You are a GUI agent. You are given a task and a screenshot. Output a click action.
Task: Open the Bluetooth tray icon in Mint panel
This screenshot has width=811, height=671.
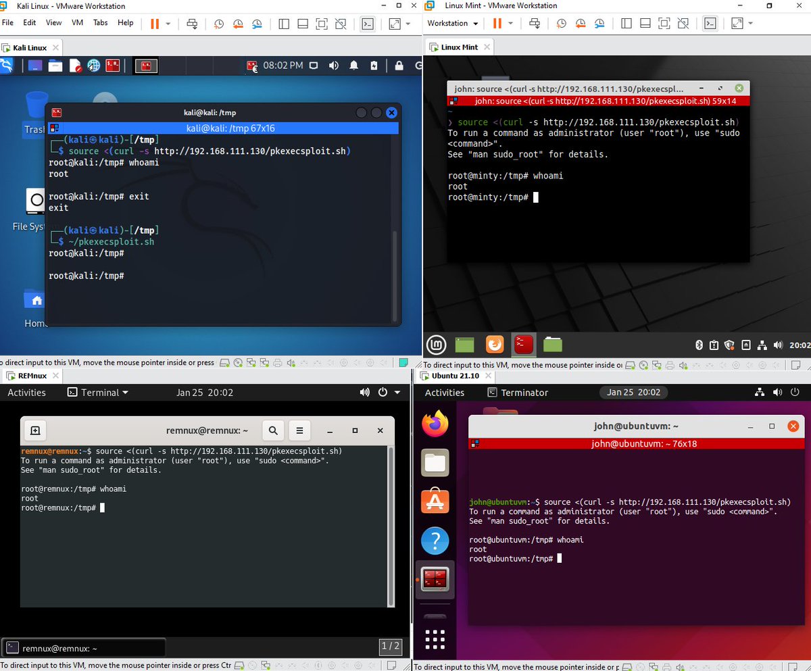[699, 345]
